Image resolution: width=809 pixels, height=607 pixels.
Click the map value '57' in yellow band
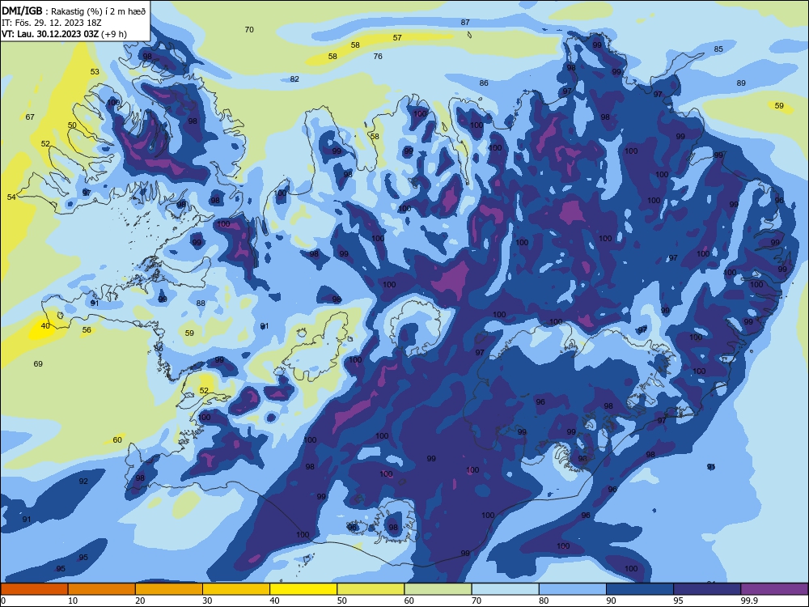397,38
